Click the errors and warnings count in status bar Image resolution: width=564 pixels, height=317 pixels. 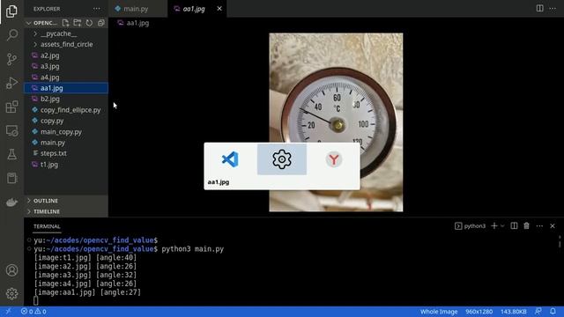click(33, 311)
